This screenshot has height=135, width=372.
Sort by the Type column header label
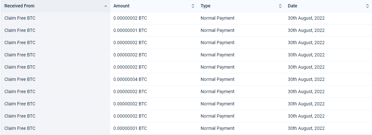click(x=205, y=6)
